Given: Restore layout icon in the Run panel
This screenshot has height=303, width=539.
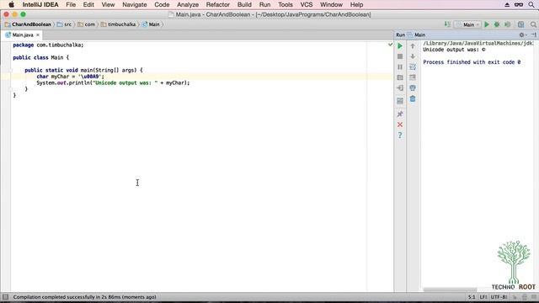Looking at the screenshot, I should click(400, 101).
